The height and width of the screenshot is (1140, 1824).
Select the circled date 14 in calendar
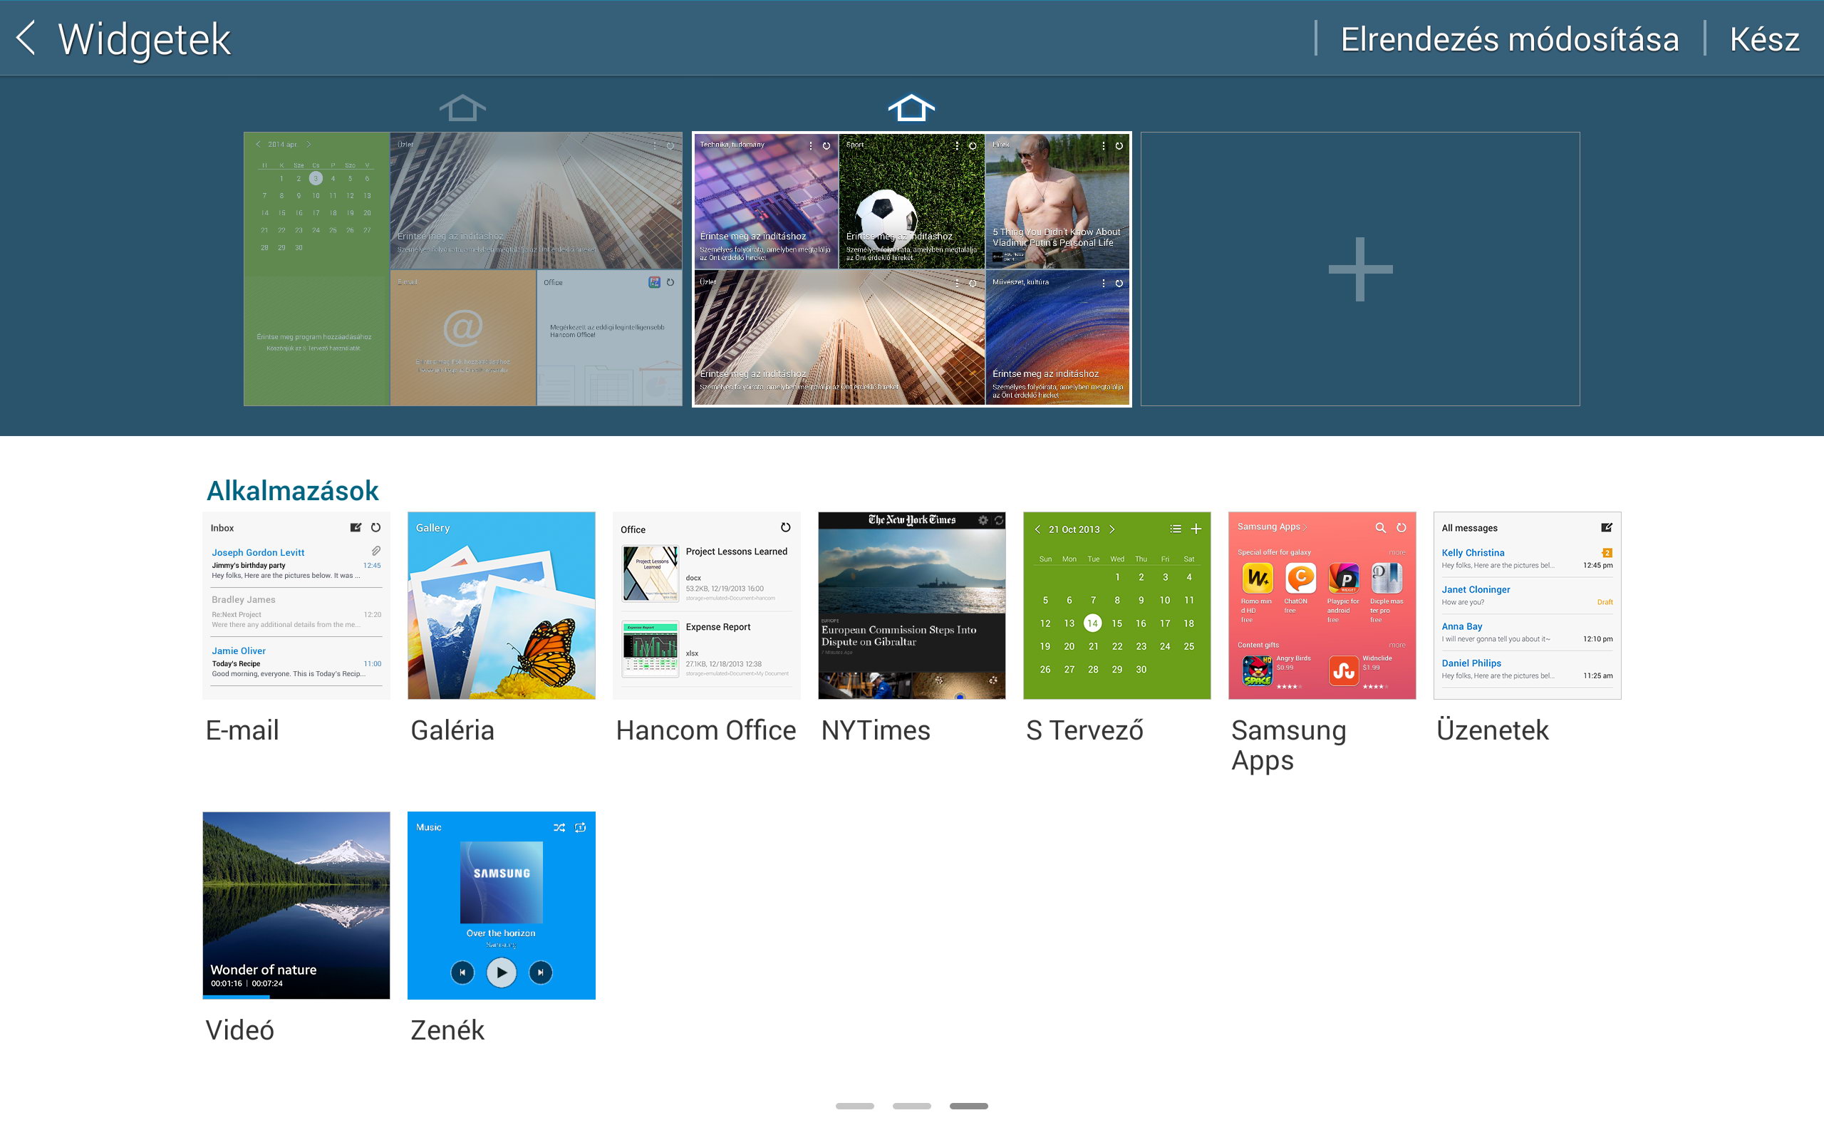click(1092, 623)
